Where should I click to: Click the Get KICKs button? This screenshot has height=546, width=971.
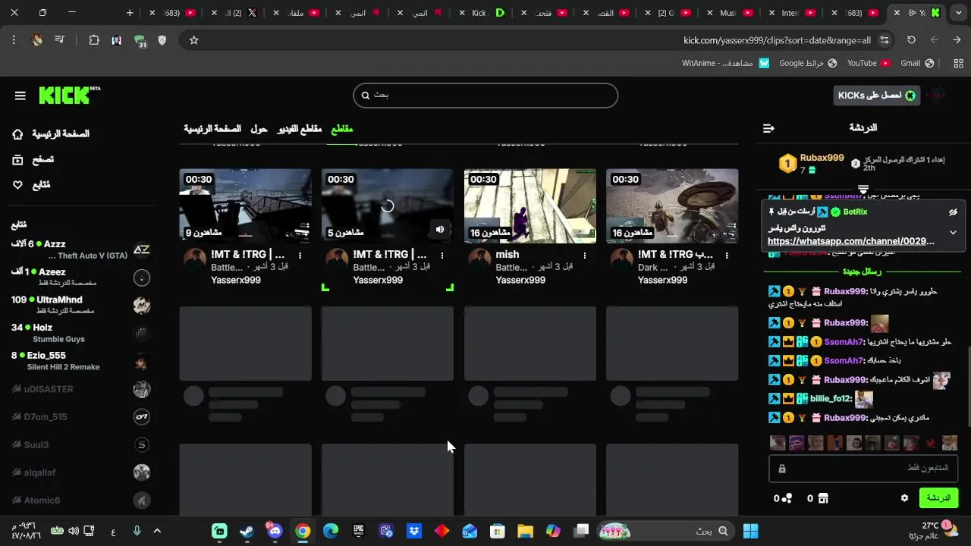pyautogui.click(x=876, y=95)
